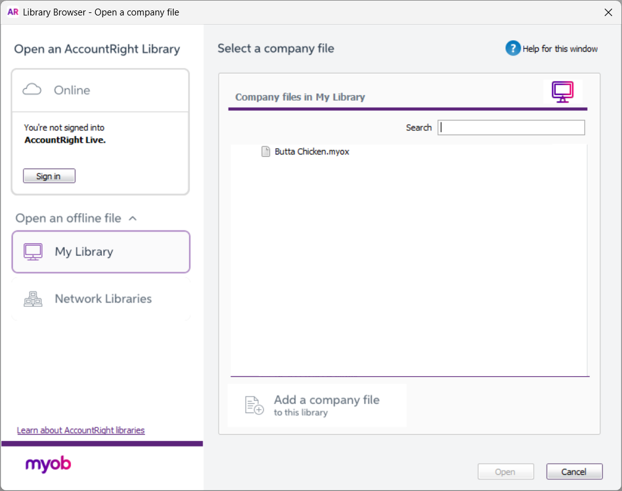Viewport: 622px width, 491px height.
Task: Collapse the Open an offline file section
Action: [x=133, y=218]
